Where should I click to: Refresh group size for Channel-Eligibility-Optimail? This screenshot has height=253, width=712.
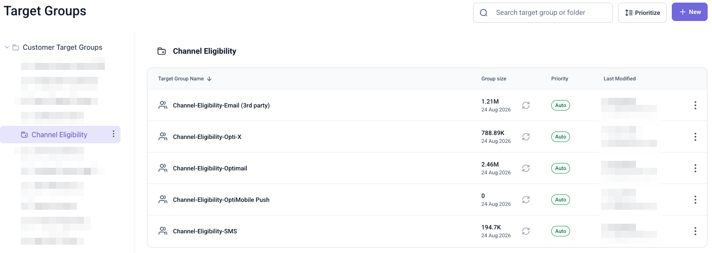click(526, 168)
